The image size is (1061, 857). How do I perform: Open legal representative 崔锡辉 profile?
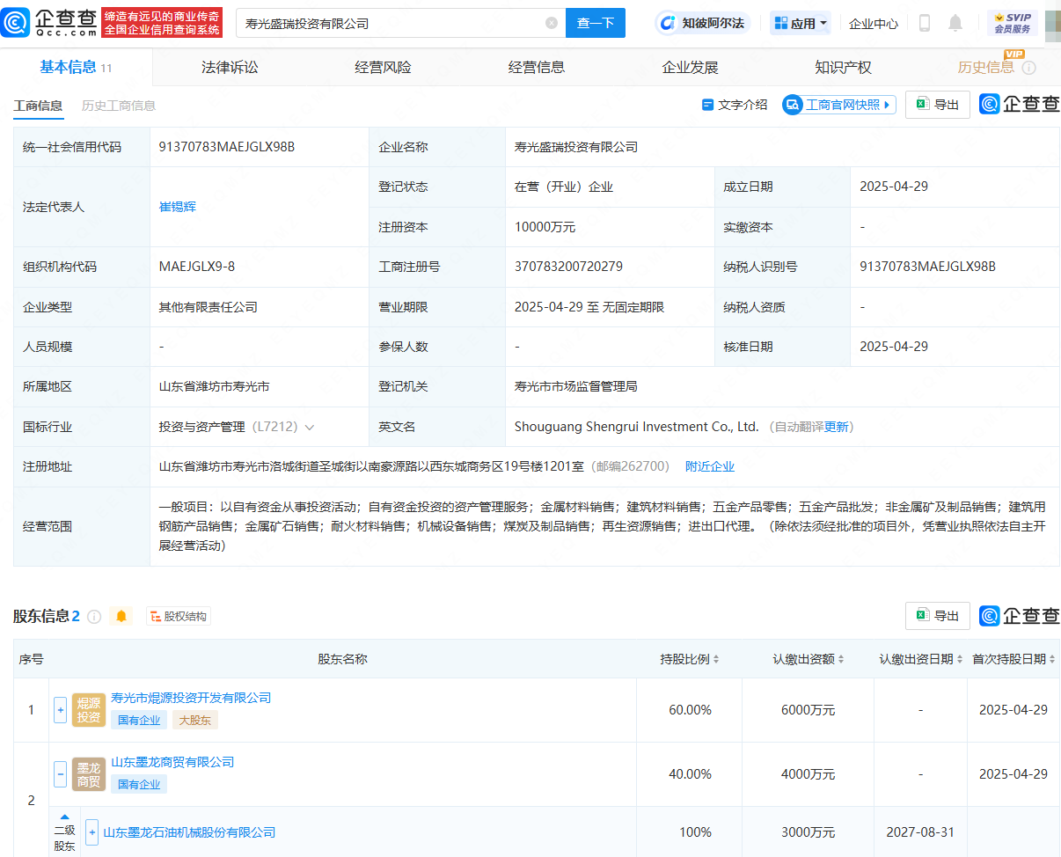[x=178, y=207]
